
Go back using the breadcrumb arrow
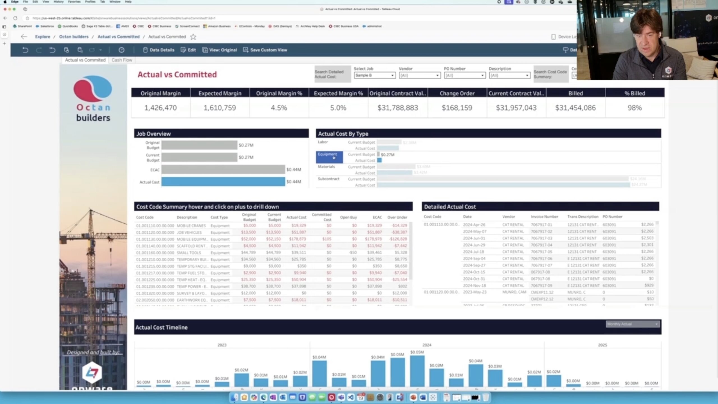[x=24, y=37]
